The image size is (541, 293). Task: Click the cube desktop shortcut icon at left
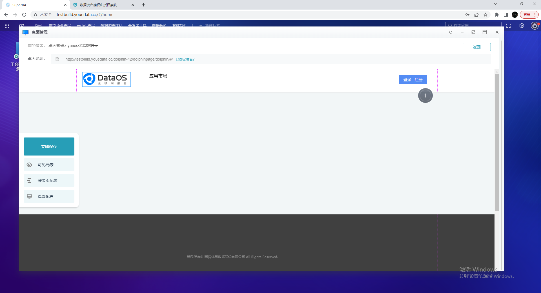16,56
